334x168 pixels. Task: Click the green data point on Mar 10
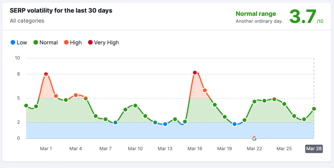(x=135, y=106)
